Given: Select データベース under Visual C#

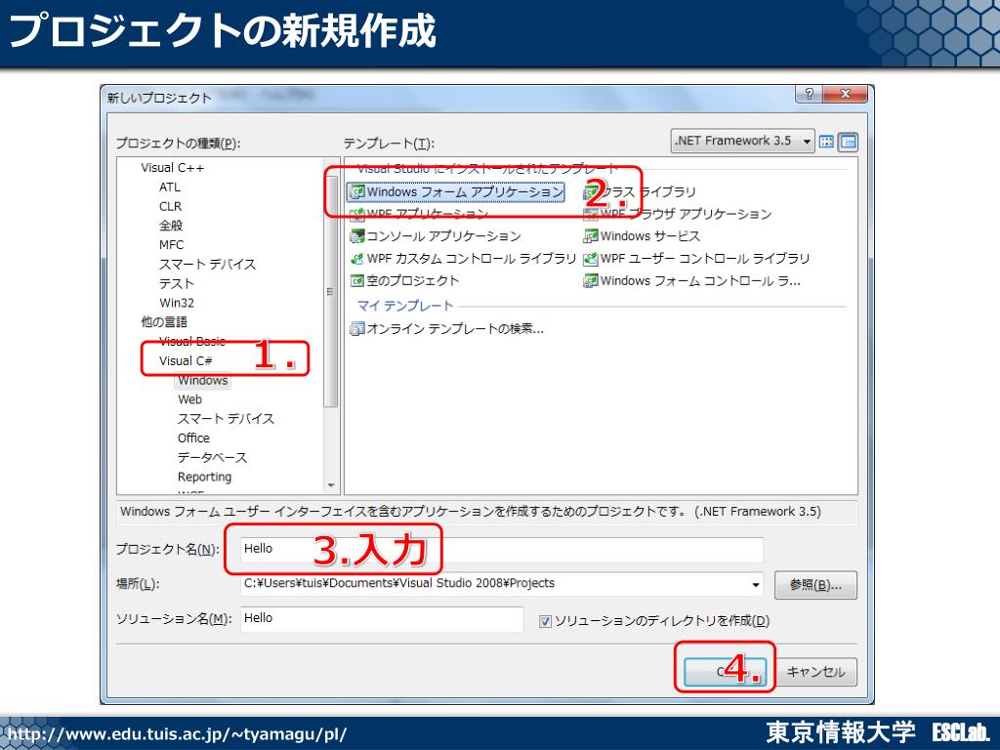Looking at the screenshot, I should 212,457.
